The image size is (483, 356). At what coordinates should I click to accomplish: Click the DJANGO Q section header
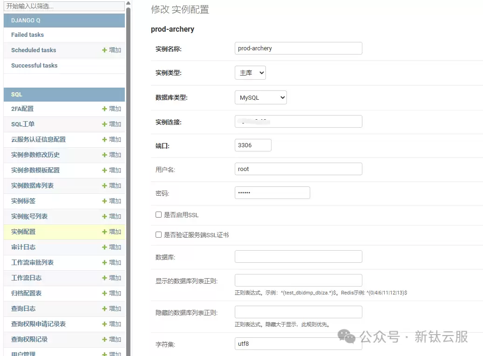click(64, 21)
